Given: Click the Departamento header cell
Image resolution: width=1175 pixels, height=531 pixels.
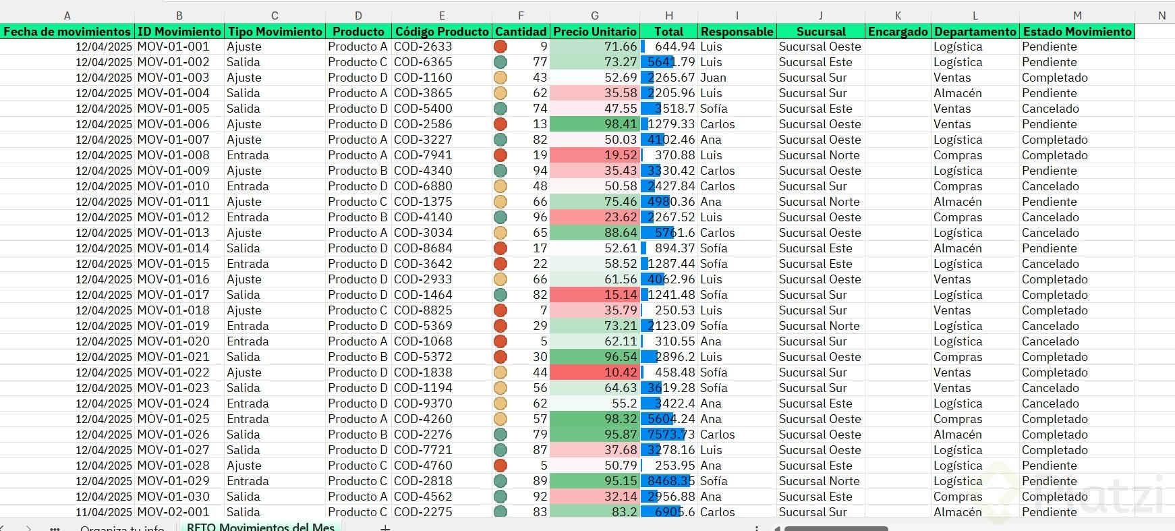Looking at the screenshot, I should [x=975, y=31].
